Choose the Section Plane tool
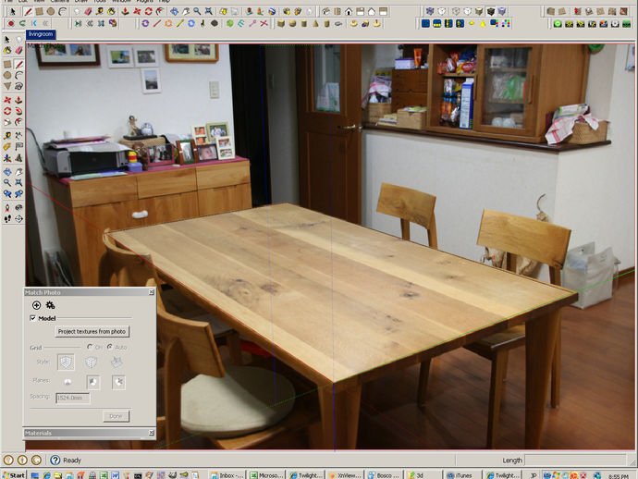 click(18, 219)
